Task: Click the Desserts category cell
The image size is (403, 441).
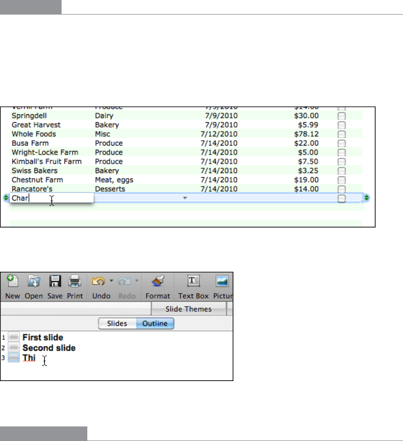Action: pyautogui.click(x=110, y=189)
